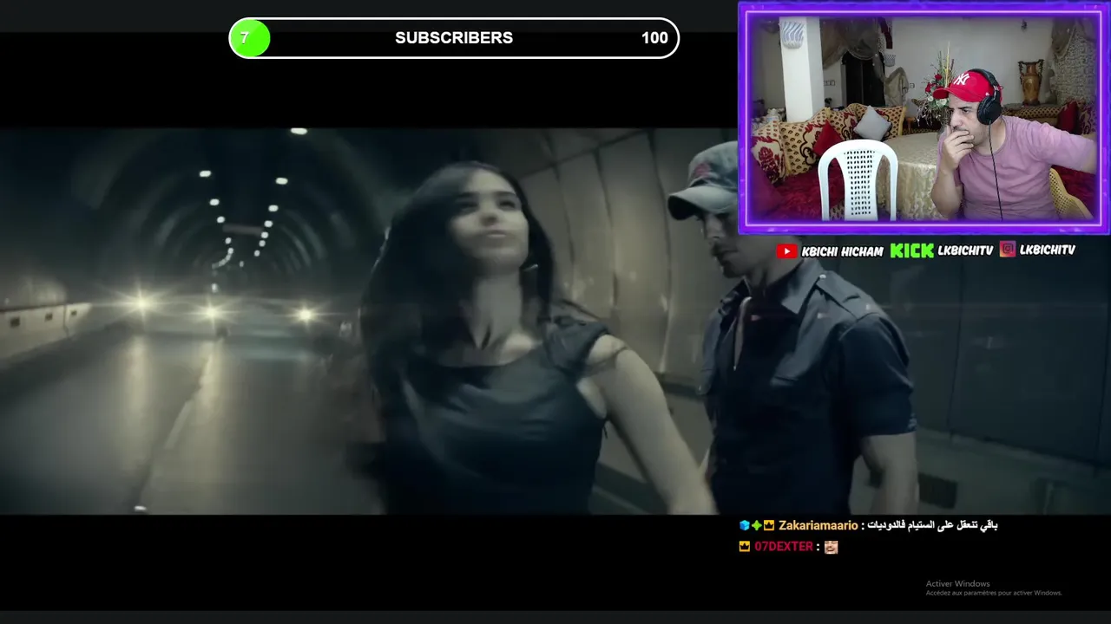
Task: Click the Instagram logo icon
Action: point(1007,250)
